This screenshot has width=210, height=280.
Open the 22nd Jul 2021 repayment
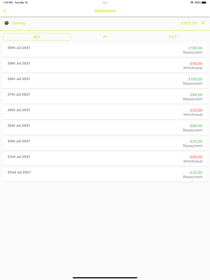pos(105,175)
